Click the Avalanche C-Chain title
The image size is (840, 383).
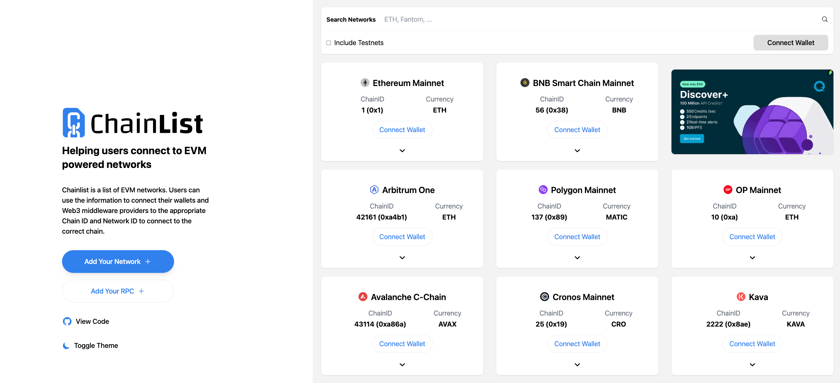coord(408,297)
